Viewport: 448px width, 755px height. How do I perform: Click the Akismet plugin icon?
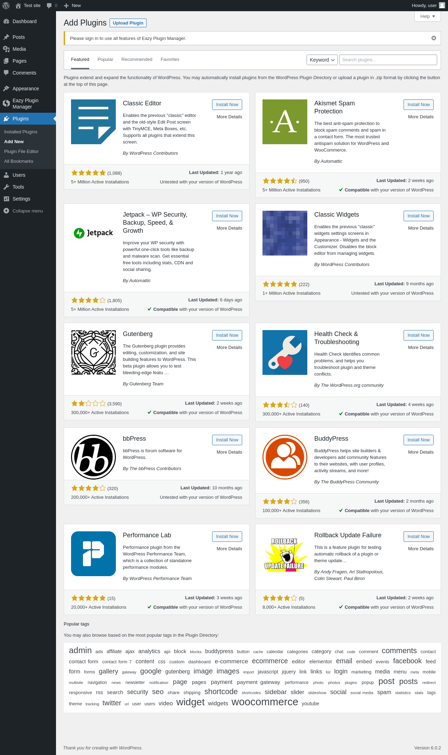(285, 122)
